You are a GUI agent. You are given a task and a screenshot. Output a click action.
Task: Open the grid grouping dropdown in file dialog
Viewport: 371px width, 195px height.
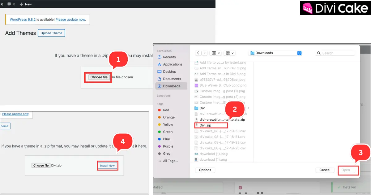coord(230,53)
